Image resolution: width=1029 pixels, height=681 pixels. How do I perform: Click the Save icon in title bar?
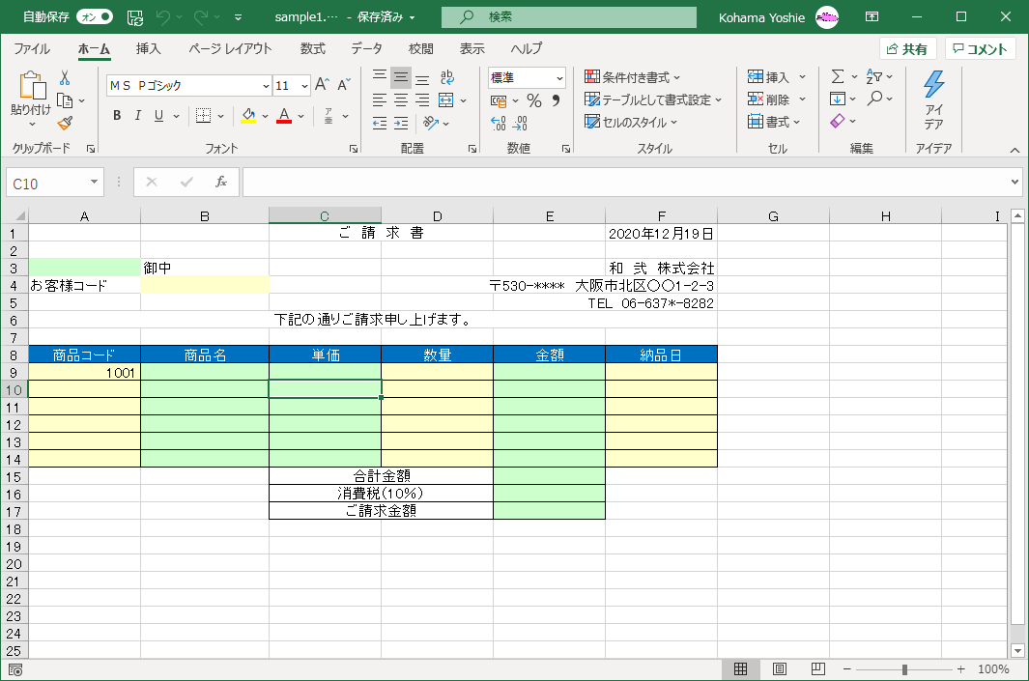pyautogui.click(x=135, y=17)
